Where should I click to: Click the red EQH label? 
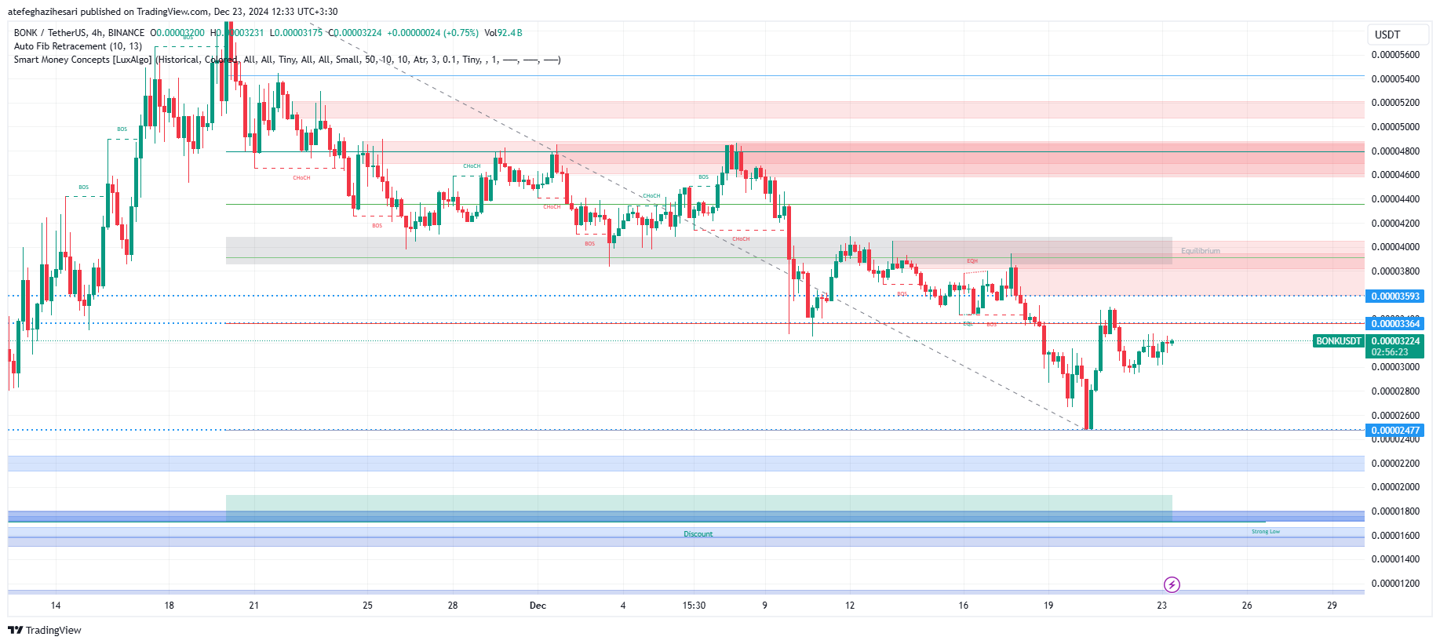972,261
